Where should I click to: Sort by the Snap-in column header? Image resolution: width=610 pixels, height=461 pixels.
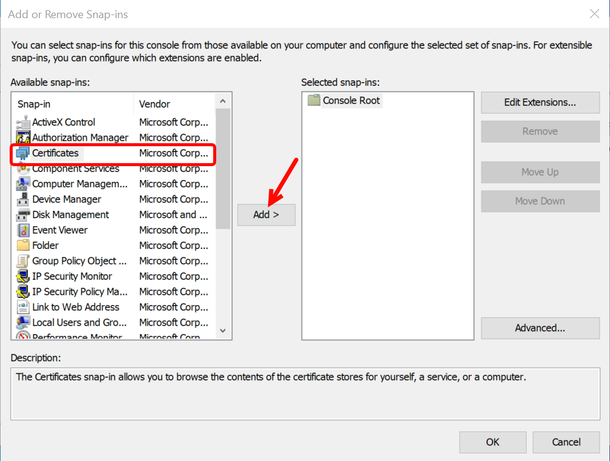point(72,104)
